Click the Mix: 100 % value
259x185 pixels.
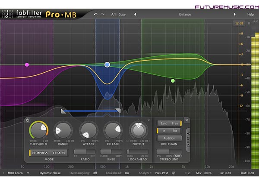pos(204,173)
